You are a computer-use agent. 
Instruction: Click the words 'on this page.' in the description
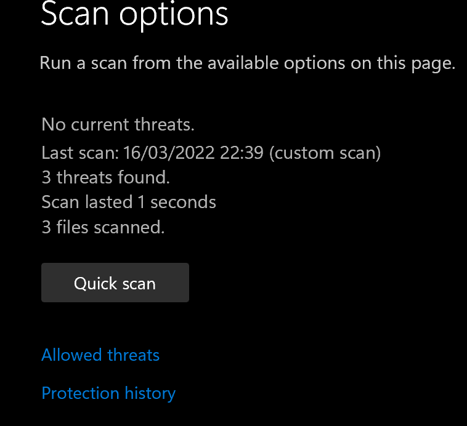[403, 63]
